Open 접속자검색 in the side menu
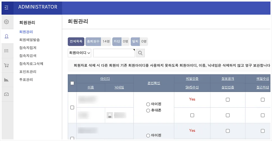 click(28, 56)
